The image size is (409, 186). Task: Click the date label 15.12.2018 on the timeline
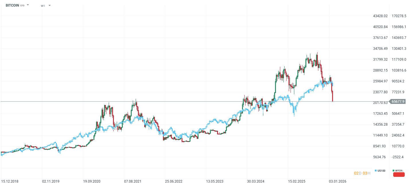pyautogui.click(x=10, y=181)
